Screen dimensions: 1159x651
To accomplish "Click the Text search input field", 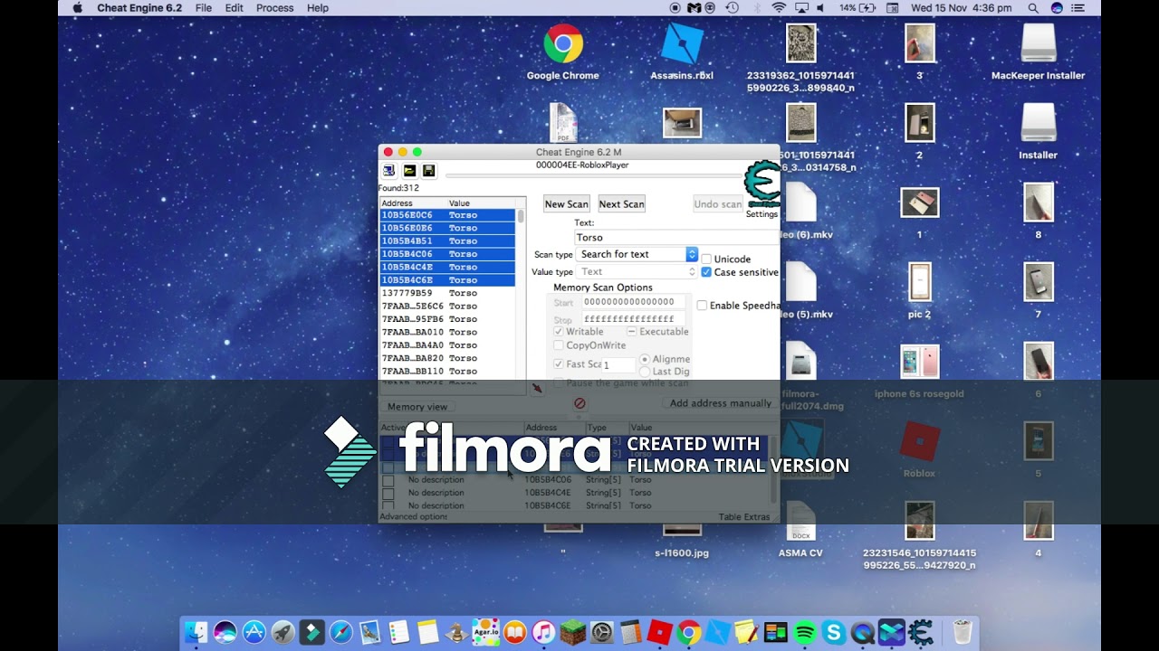I will click(x=676, y=237).
